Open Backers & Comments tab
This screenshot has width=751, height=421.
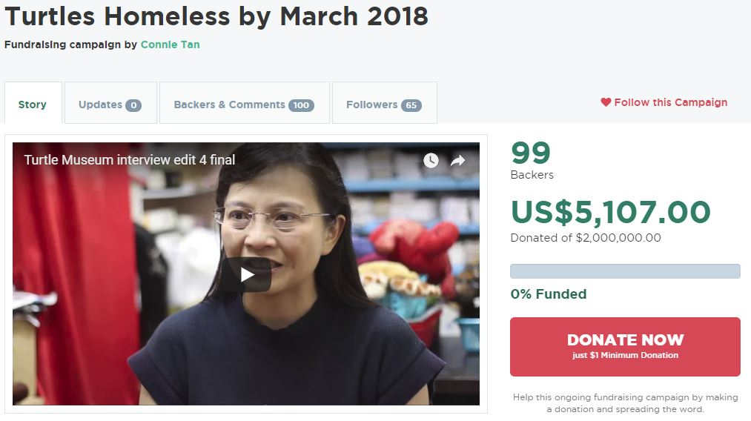[244, 104]
